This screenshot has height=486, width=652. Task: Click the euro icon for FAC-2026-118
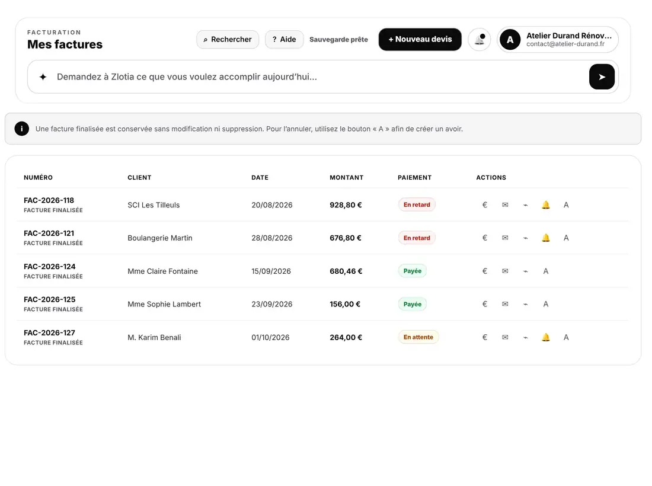(x=484, y=204)
